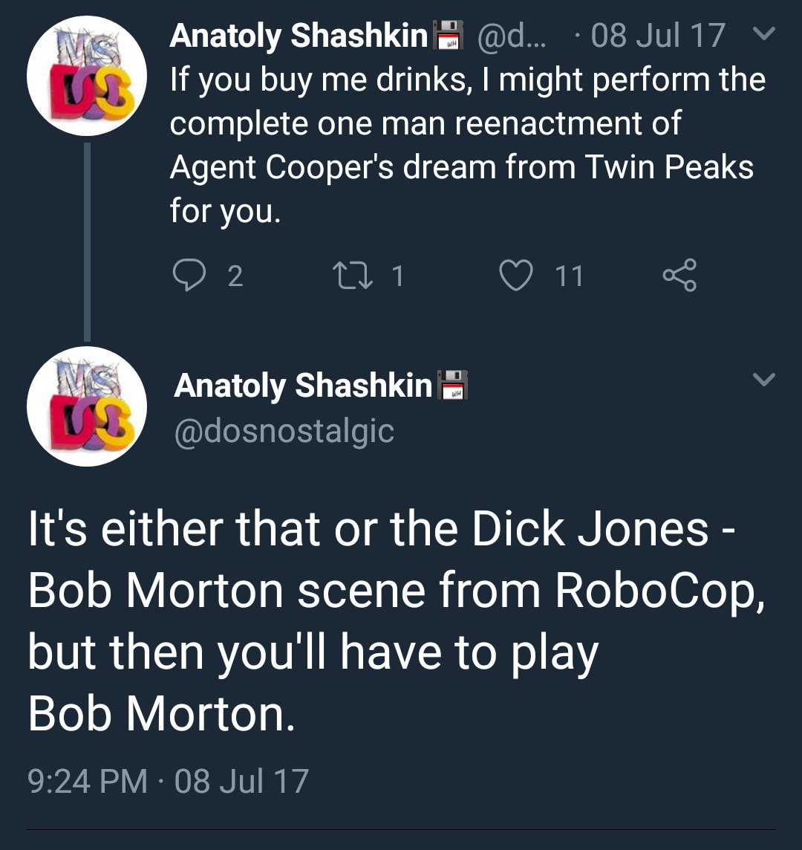Click the 9:24 PM timestamp
This screenshot has width=802, height=850.
[88, 781]
